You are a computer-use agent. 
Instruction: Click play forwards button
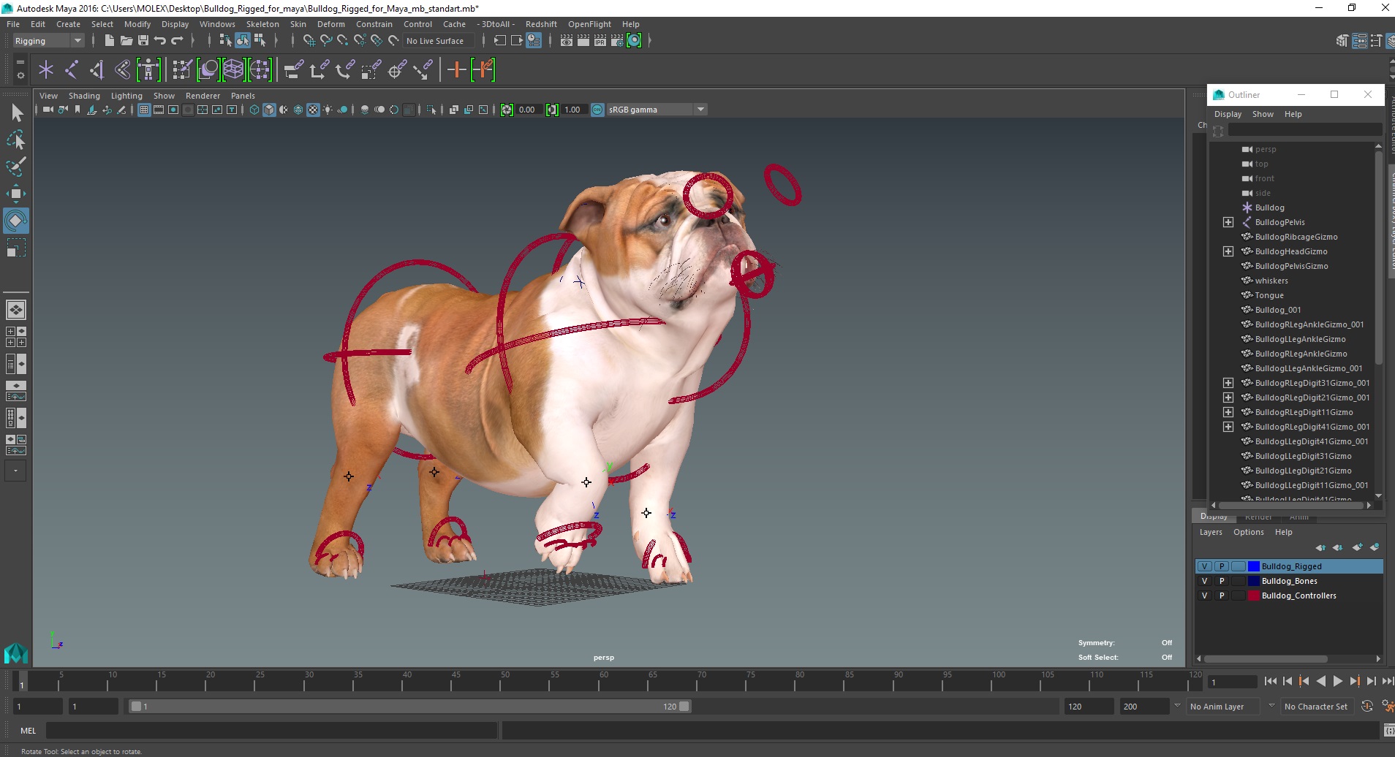click(x=1337, y=681)
